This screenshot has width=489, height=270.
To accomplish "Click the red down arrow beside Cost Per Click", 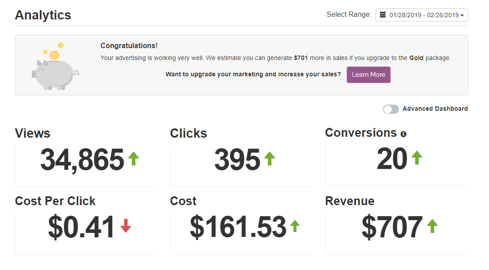I will [126, 226].
